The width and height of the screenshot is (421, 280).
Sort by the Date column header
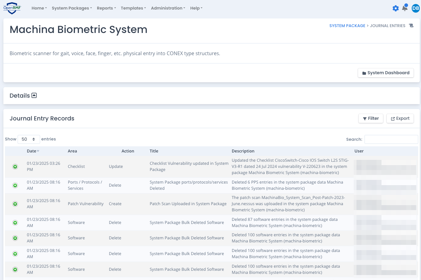pyautogui.click(x=33, y=151)
